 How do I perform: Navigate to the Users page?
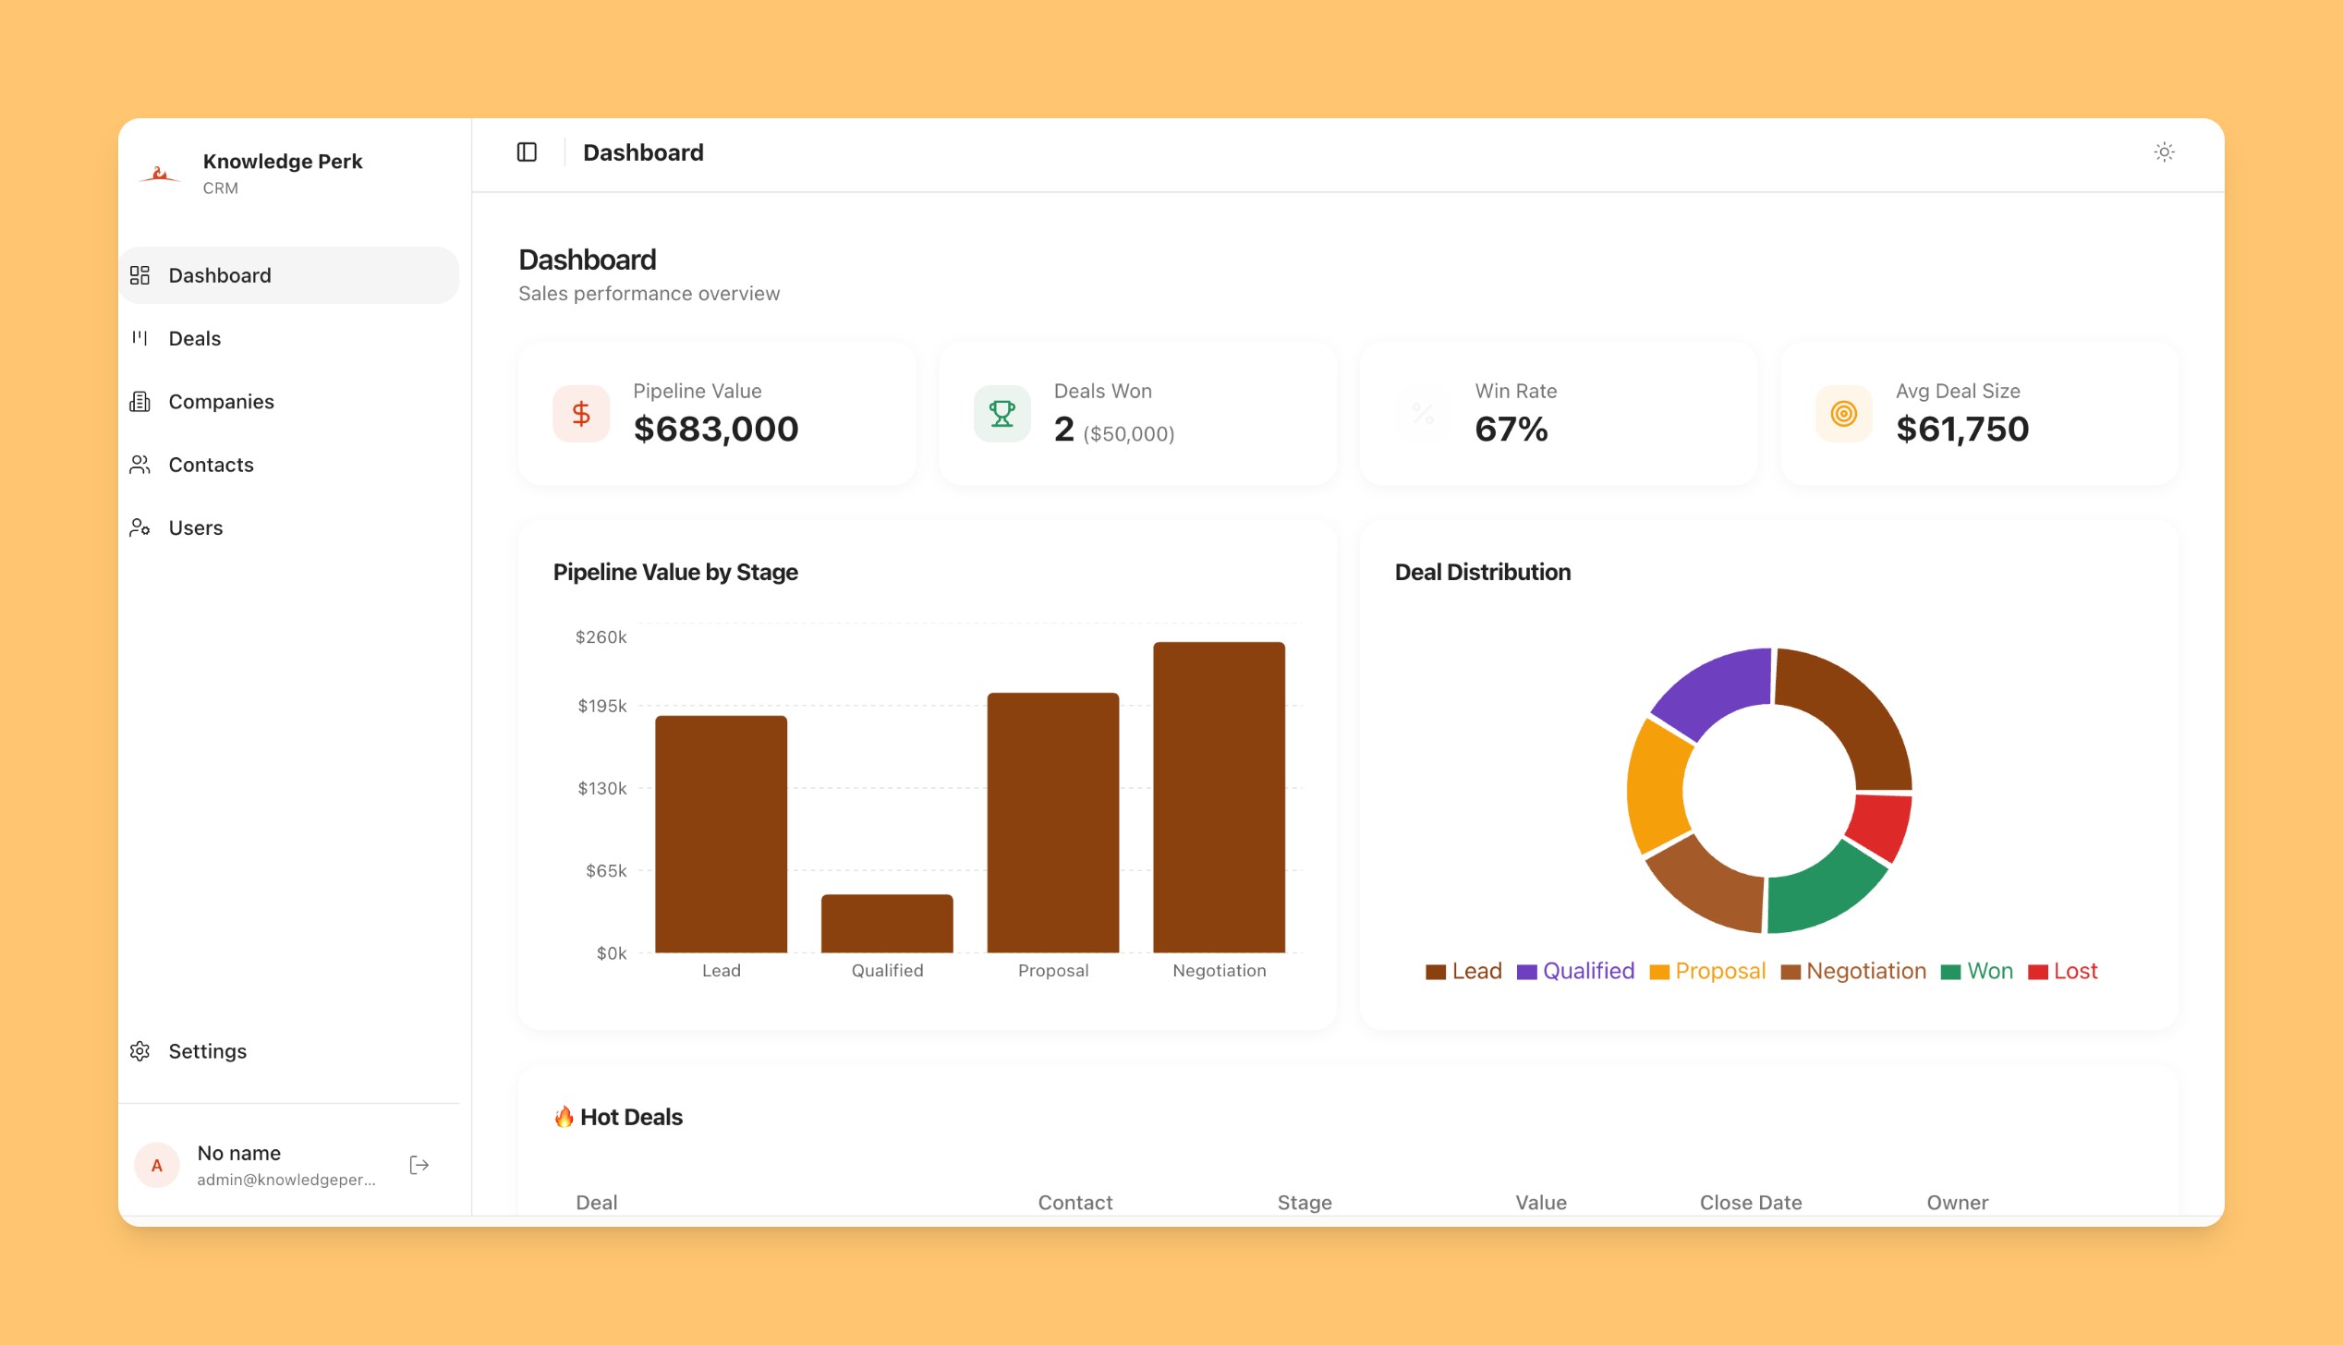195,528
